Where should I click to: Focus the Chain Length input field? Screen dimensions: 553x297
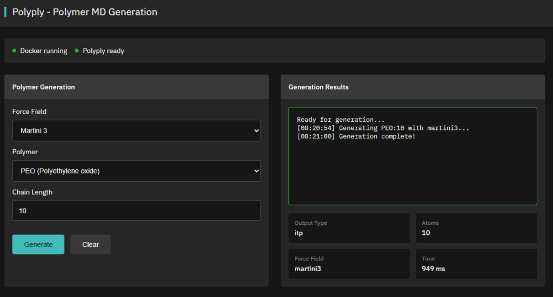[136, 211]
